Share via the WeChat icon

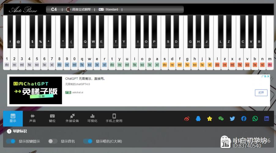(x=221, y=119)
